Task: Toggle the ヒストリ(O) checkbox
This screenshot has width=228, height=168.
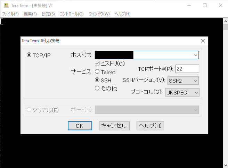Action: [97, 63]
